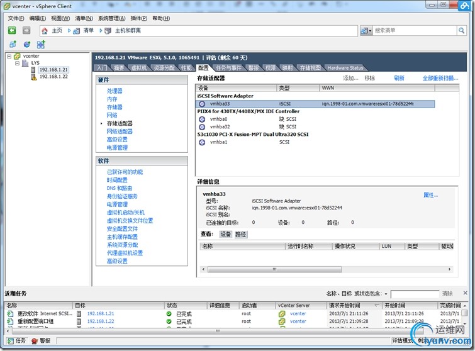
Task: Click the recent tasks filter input field
Action: click(x=415, y=294)
